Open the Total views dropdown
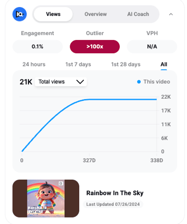Screen dimensions: 187x224 pyautogui.click(x=61, y=82)
